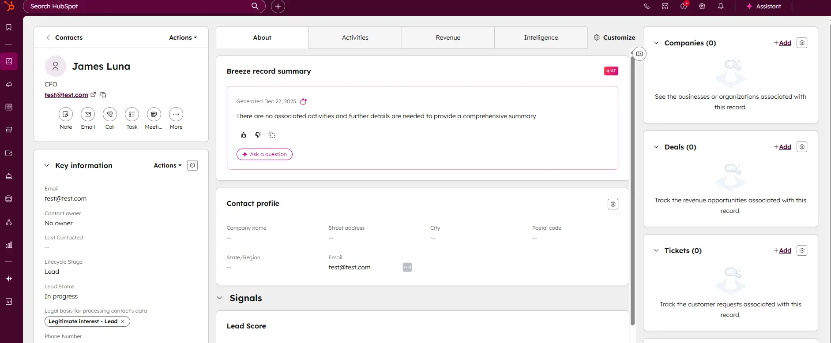Open the HubSpot sprocket home logo
The image size is (831, 343).
pos(9,6)
